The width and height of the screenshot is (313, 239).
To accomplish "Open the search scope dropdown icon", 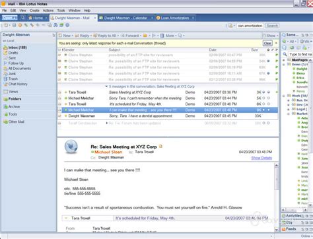I will point(231,26).
